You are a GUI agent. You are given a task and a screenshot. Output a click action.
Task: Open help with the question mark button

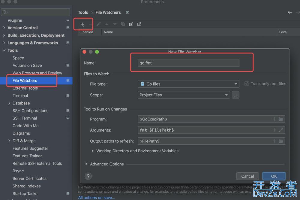88,176
